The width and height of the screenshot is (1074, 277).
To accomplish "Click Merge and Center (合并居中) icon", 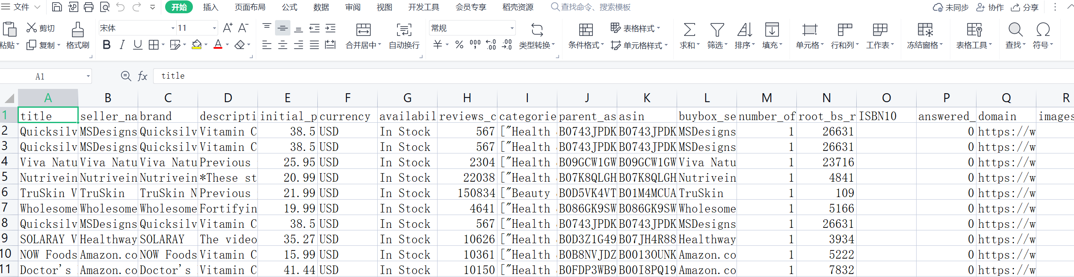I will coord(363,29).
